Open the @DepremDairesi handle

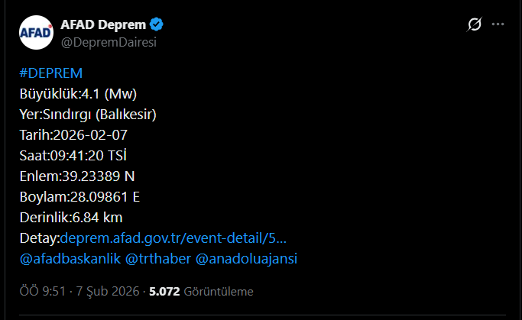coord(108,42)
